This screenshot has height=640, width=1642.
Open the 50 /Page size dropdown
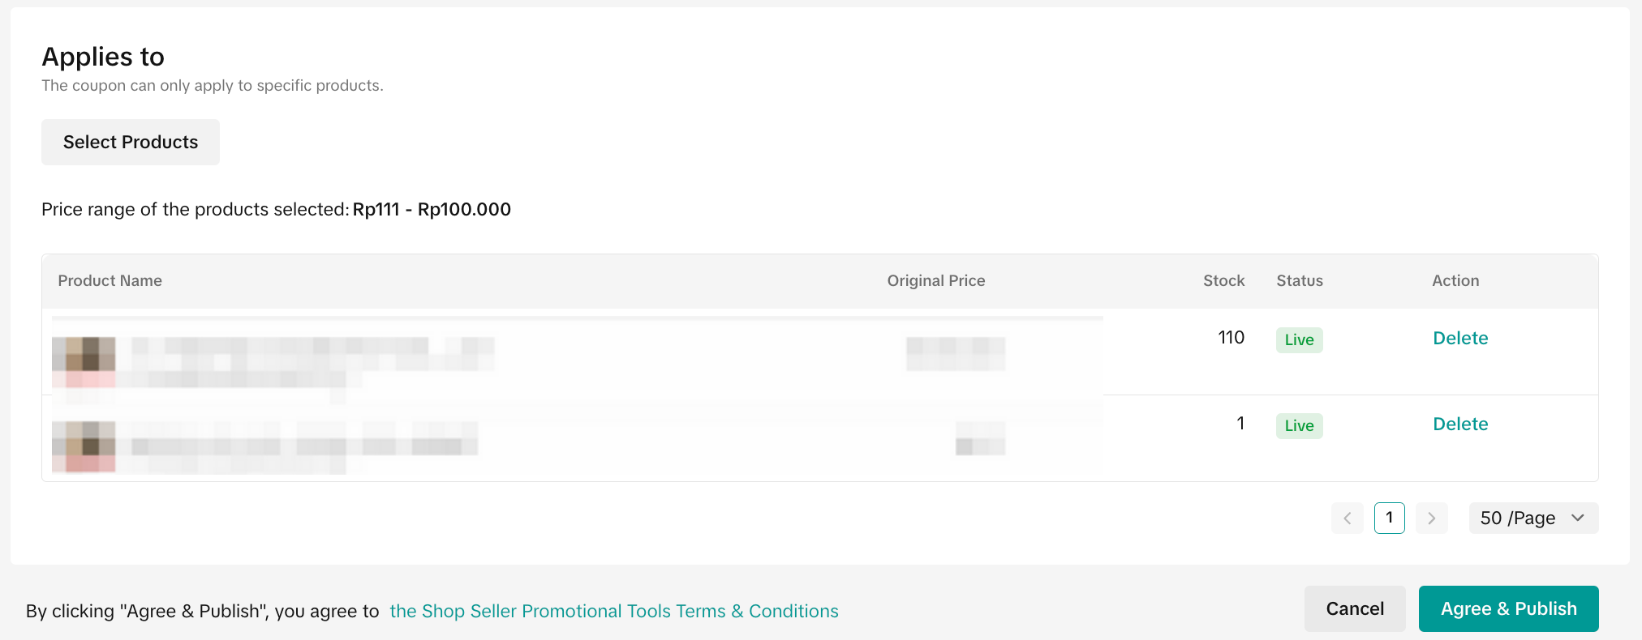tap(1532, 518)
